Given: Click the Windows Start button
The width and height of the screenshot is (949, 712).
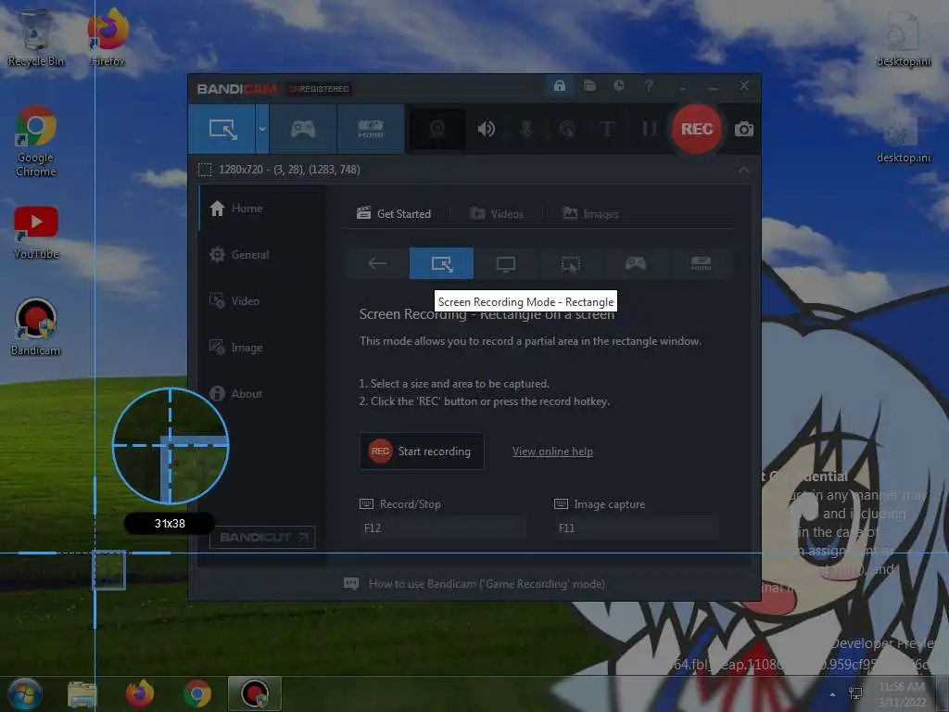Looking at the screenshot, I should click(24, 693).
